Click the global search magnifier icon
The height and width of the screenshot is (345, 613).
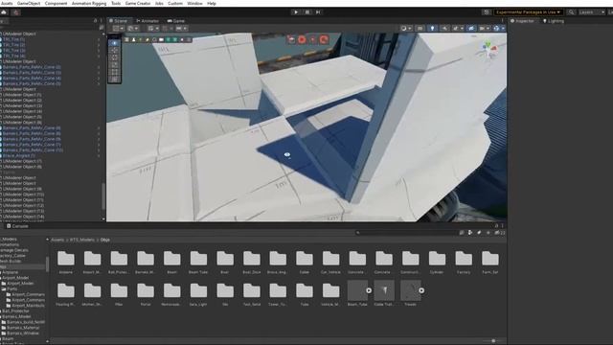click(571, 12)
